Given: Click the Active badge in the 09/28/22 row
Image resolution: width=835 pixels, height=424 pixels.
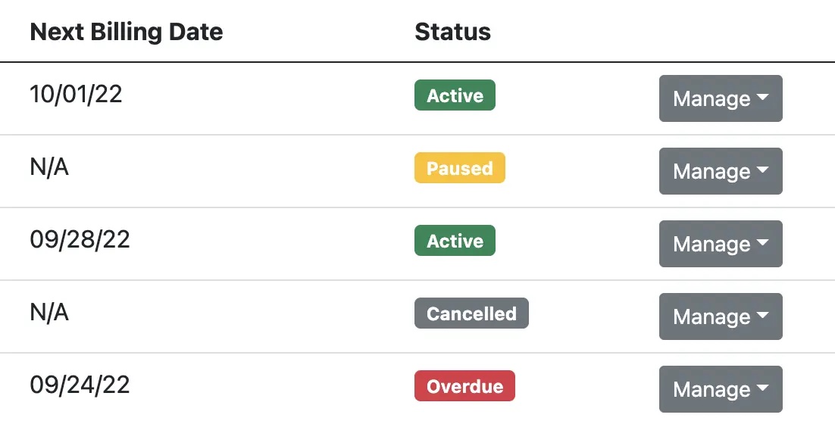Looking at the screenshot, I should [x=455, y=241].
